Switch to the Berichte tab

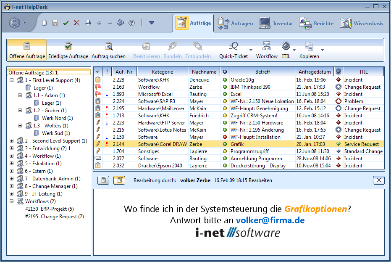pos(316,23)
